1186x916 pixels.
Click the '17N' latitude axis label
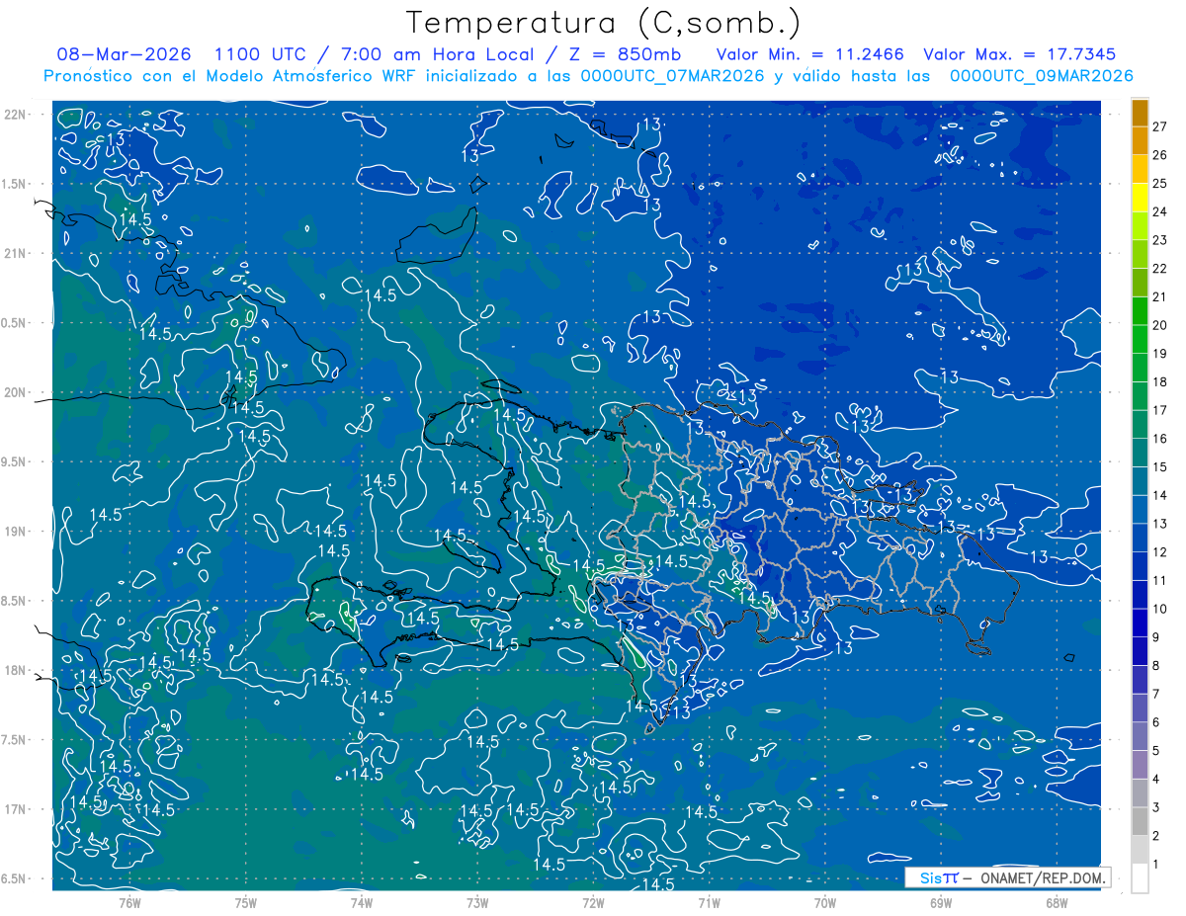[16, 810]
